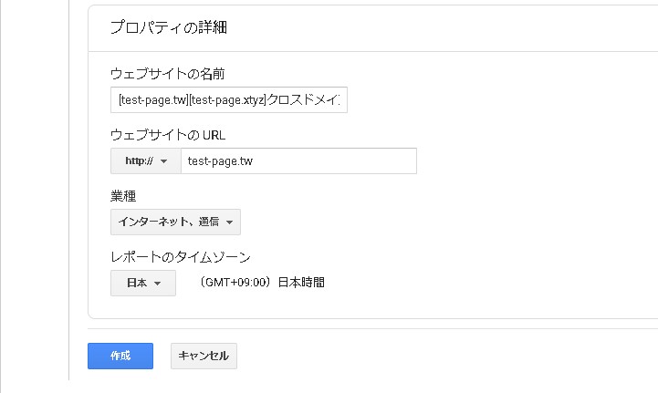Click the arrow on インターネット、通信 dropdown
This screenshot has height=393, width=658.
(x=229, y=222)
